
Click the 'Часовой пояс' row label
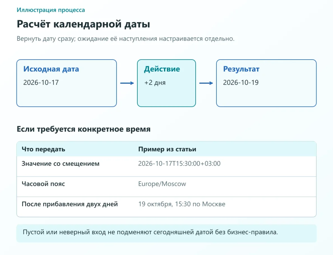pyautogui.click(x=43, y=184)
